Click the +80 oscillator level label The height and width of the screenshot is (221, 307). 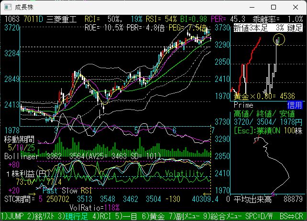tap(14, 165)
